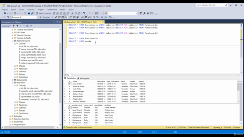Image resolution: width=244 pixels, height=137 pixels.
Task: Click the Undo arrow icon
Action: click(84, 13)
